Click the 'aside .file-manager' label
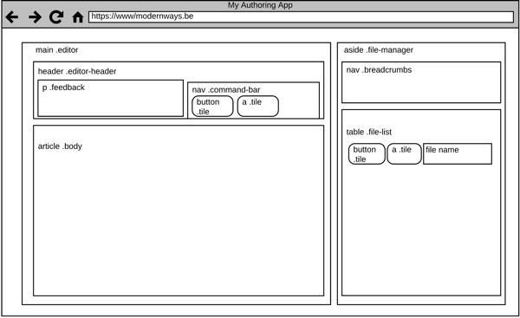The image size is (520, 318). coord(379,50)
